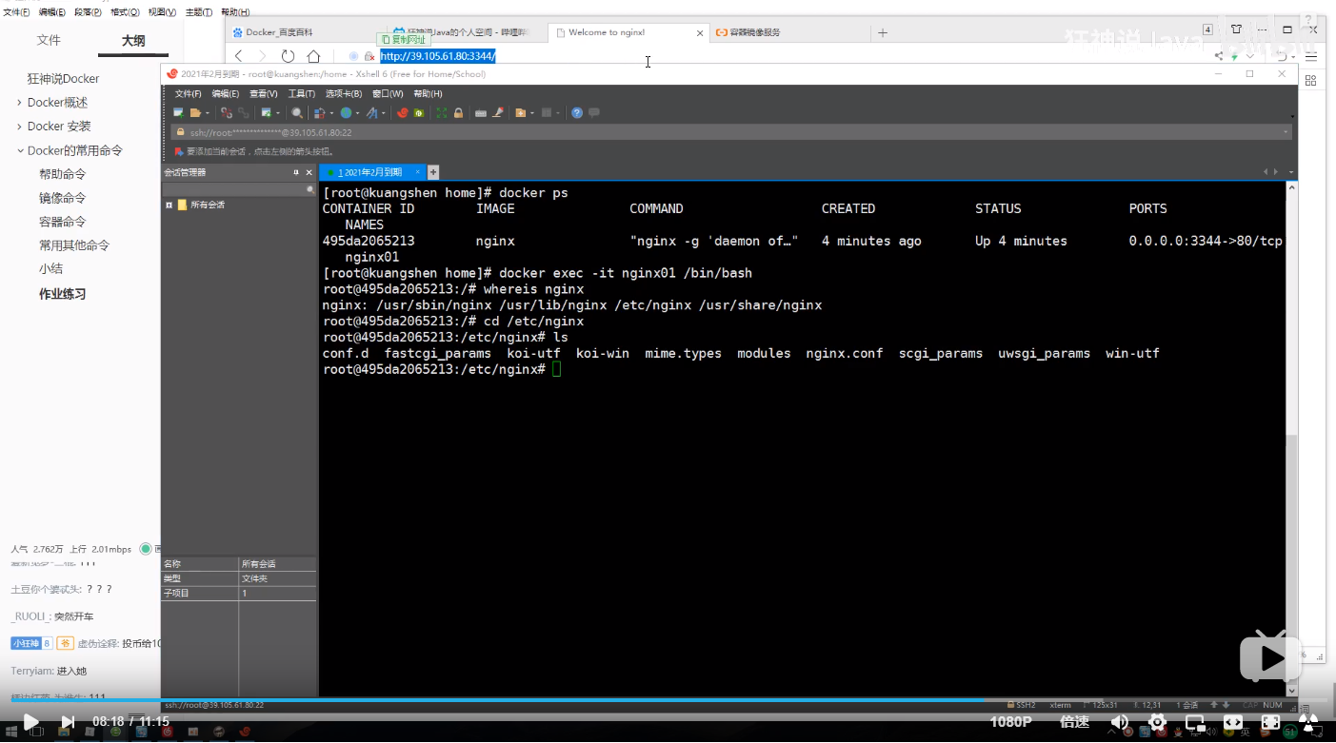Open the Xshell 编辑(E) menu
Viewport: 1336px width, 743px height.
(x=225, y=93)
